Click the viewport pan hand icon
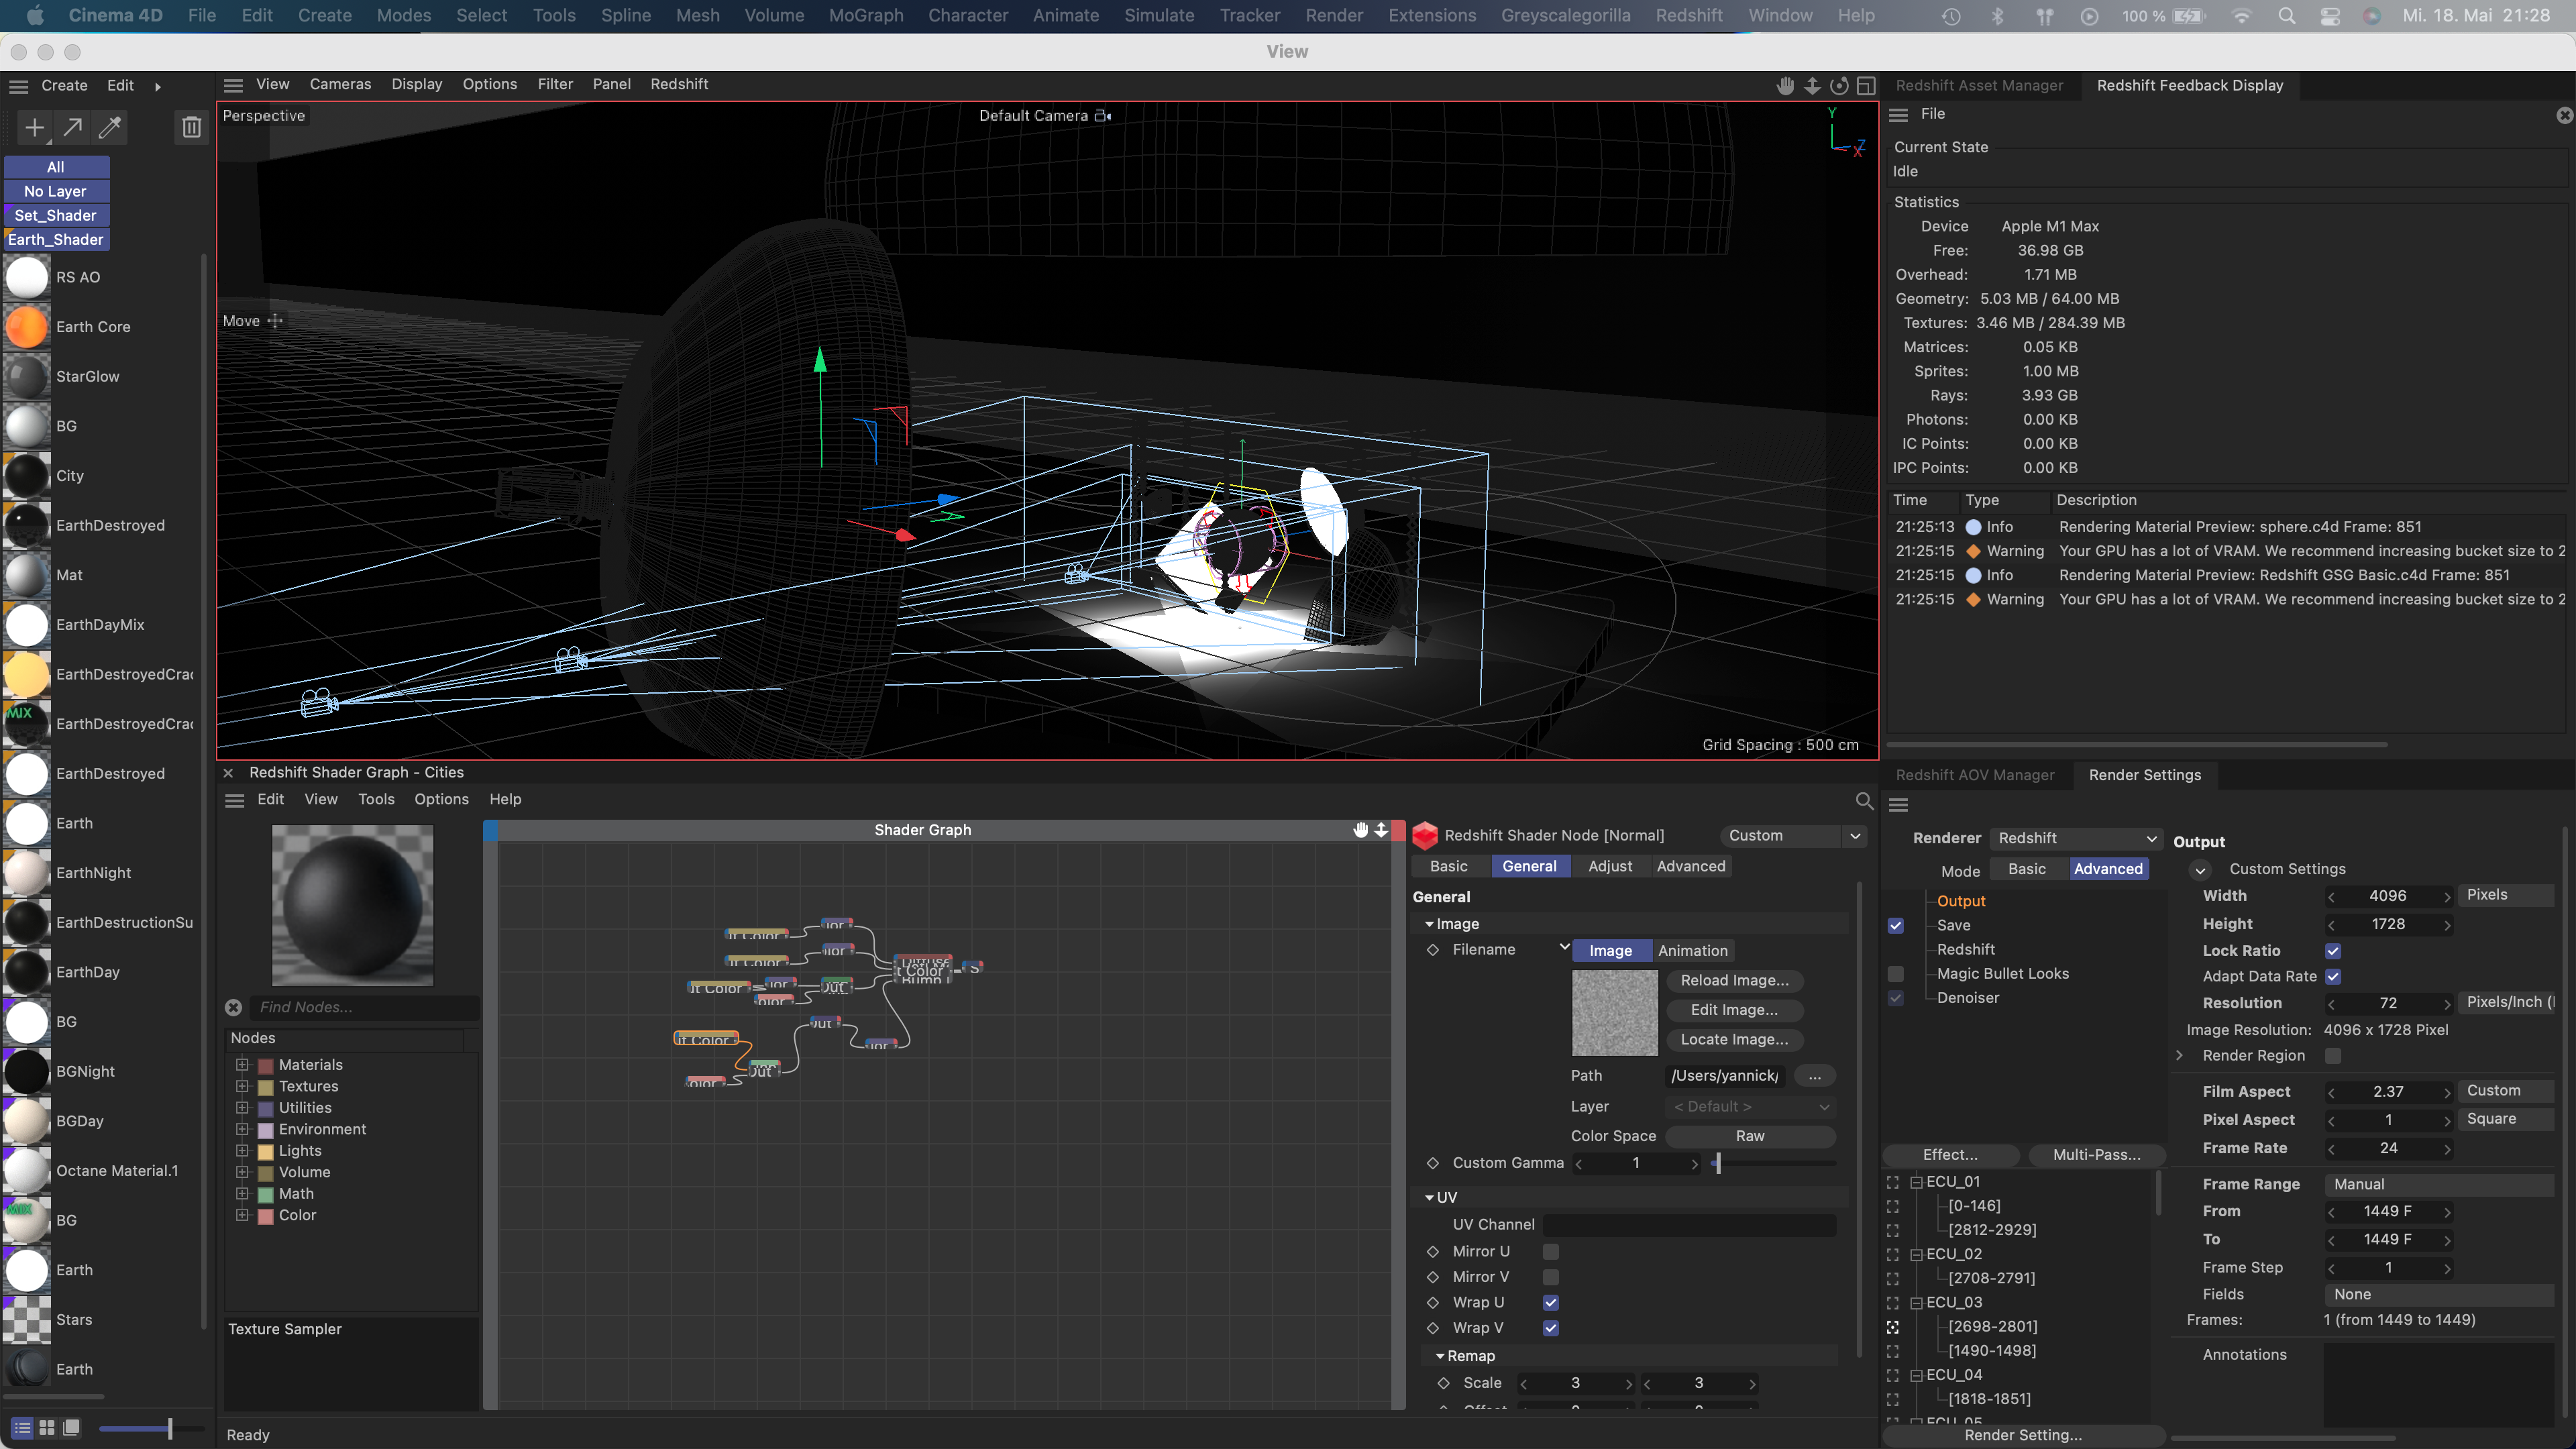The width and height of the screenshot is (2576, 1449). 1785,86
